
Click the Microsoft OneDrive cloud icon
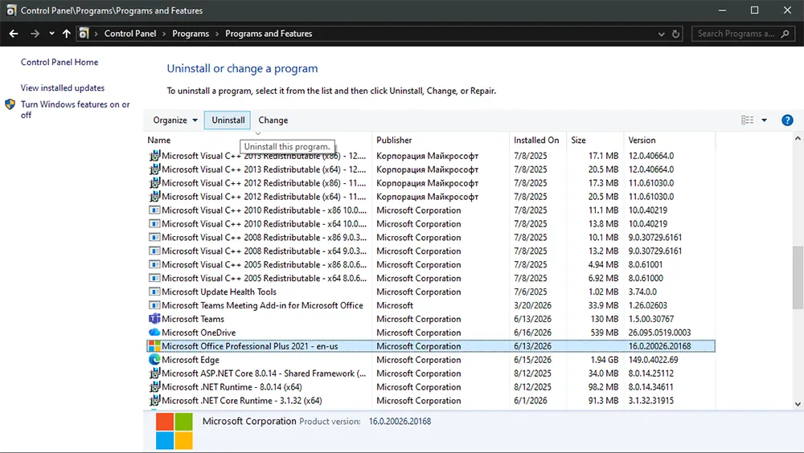(x=154, y=333)
